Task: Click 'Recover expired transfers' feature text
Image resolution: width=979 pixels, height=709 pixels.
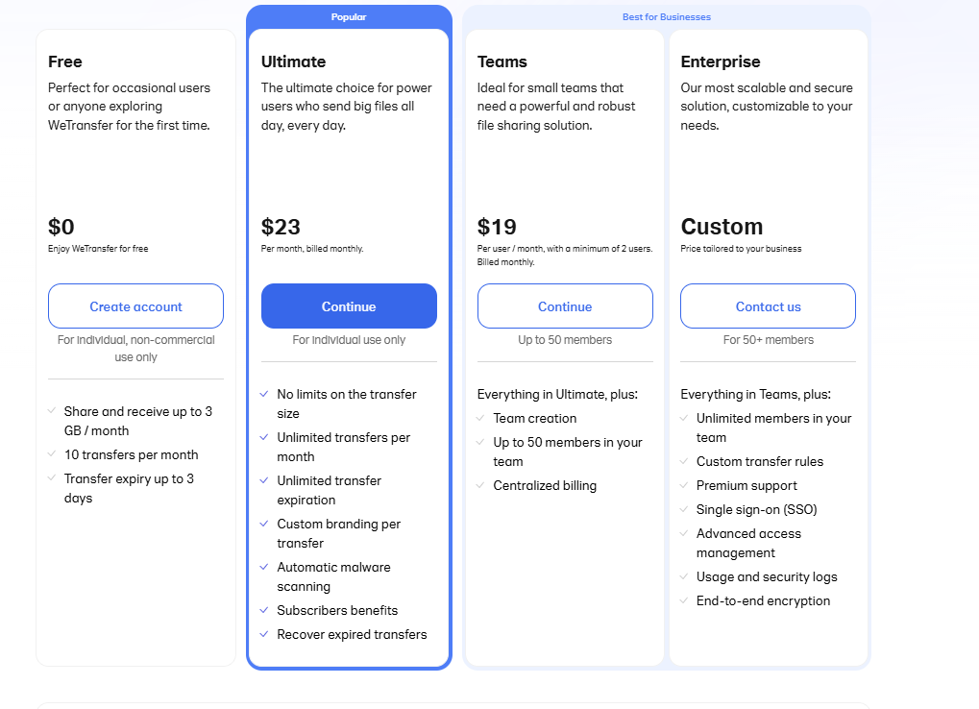Action: pyautogui.click(x=353, y=635)
